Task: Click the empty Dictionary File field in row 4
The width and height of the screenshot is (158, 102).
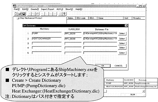Action: point(100,48)
